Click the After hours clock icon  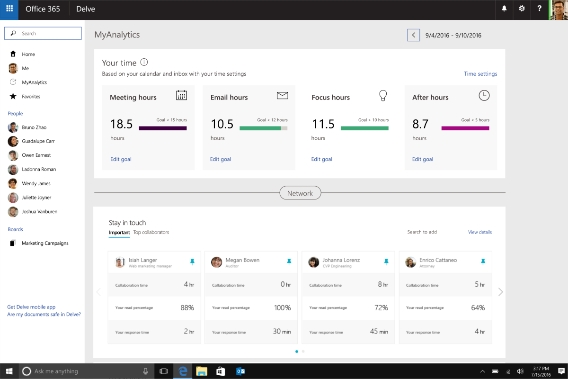tap(484, 95)
